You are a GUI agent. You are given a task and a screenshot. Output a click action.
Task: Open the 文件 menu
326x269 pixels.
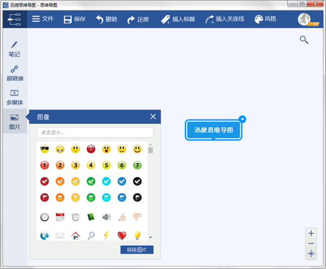(42, 19)
